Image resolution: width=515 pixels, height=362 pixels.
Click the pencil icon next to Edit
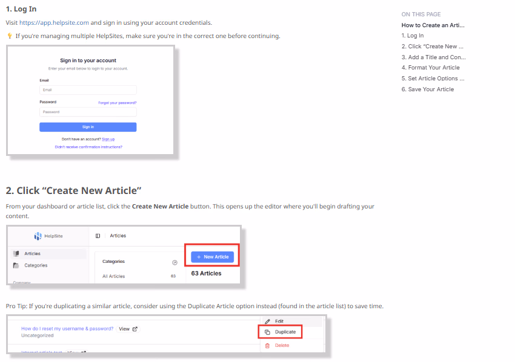coord(267,322)
